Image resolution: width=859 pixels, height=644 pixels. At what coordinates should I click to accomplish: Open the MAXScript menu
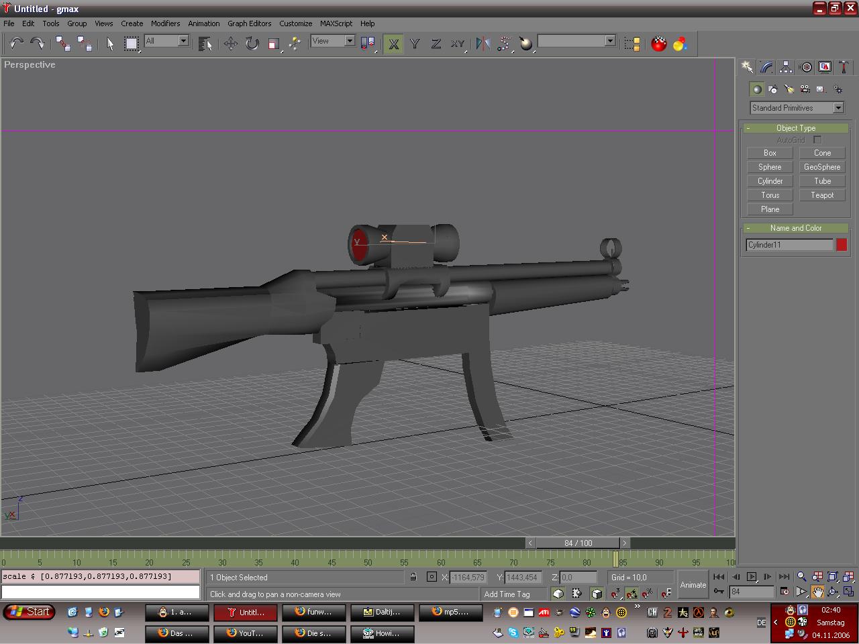click(336, 23)
